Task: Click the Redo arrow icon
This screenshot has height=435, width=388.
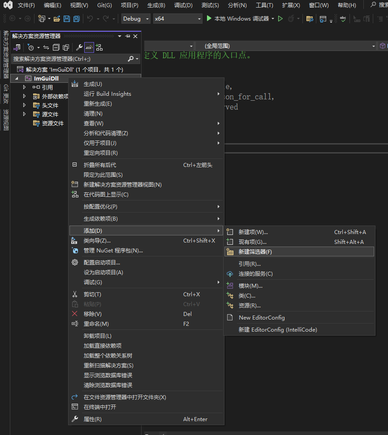Action: pos(106,19)
